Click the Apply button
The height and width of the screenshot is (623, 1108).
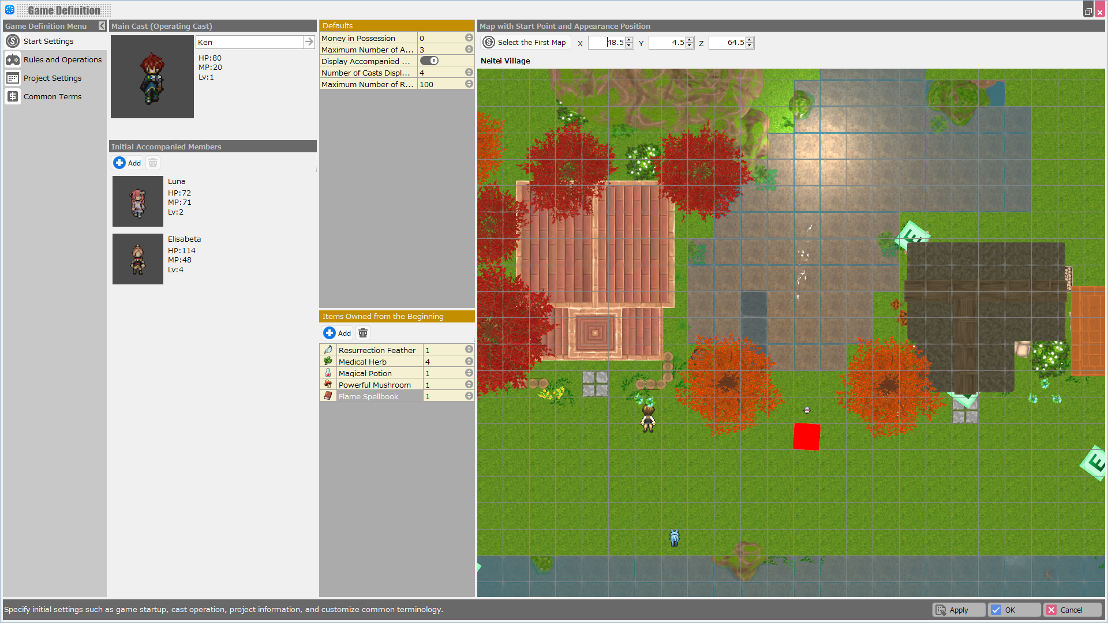[x=959, y=610]
